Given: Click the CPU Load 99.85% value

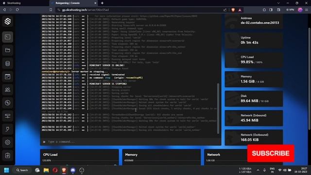Looking at the screenshot, I should pyautogui.click(x=247, y=62).
